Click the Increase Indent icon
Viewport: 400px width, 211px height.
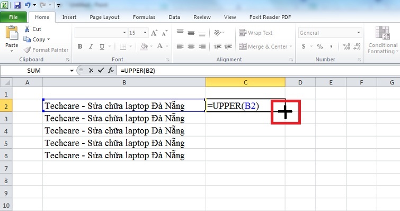(x=228, y=46)
